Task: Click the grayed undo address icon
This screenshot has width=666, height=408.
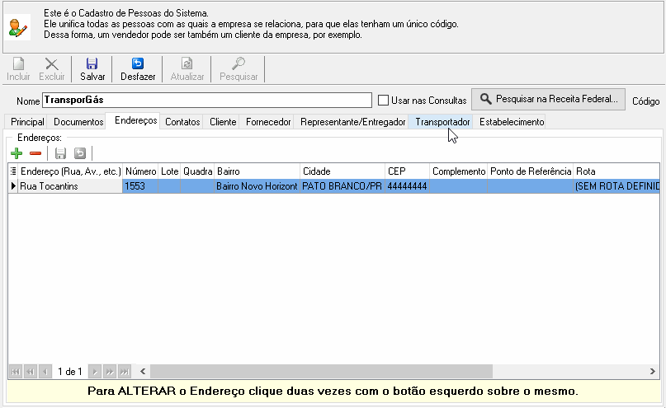Action: [x=80, y=153]
